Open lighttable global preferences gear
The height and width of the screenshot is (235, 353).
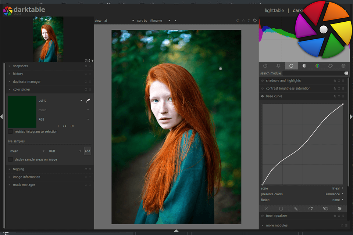point(254,21)
